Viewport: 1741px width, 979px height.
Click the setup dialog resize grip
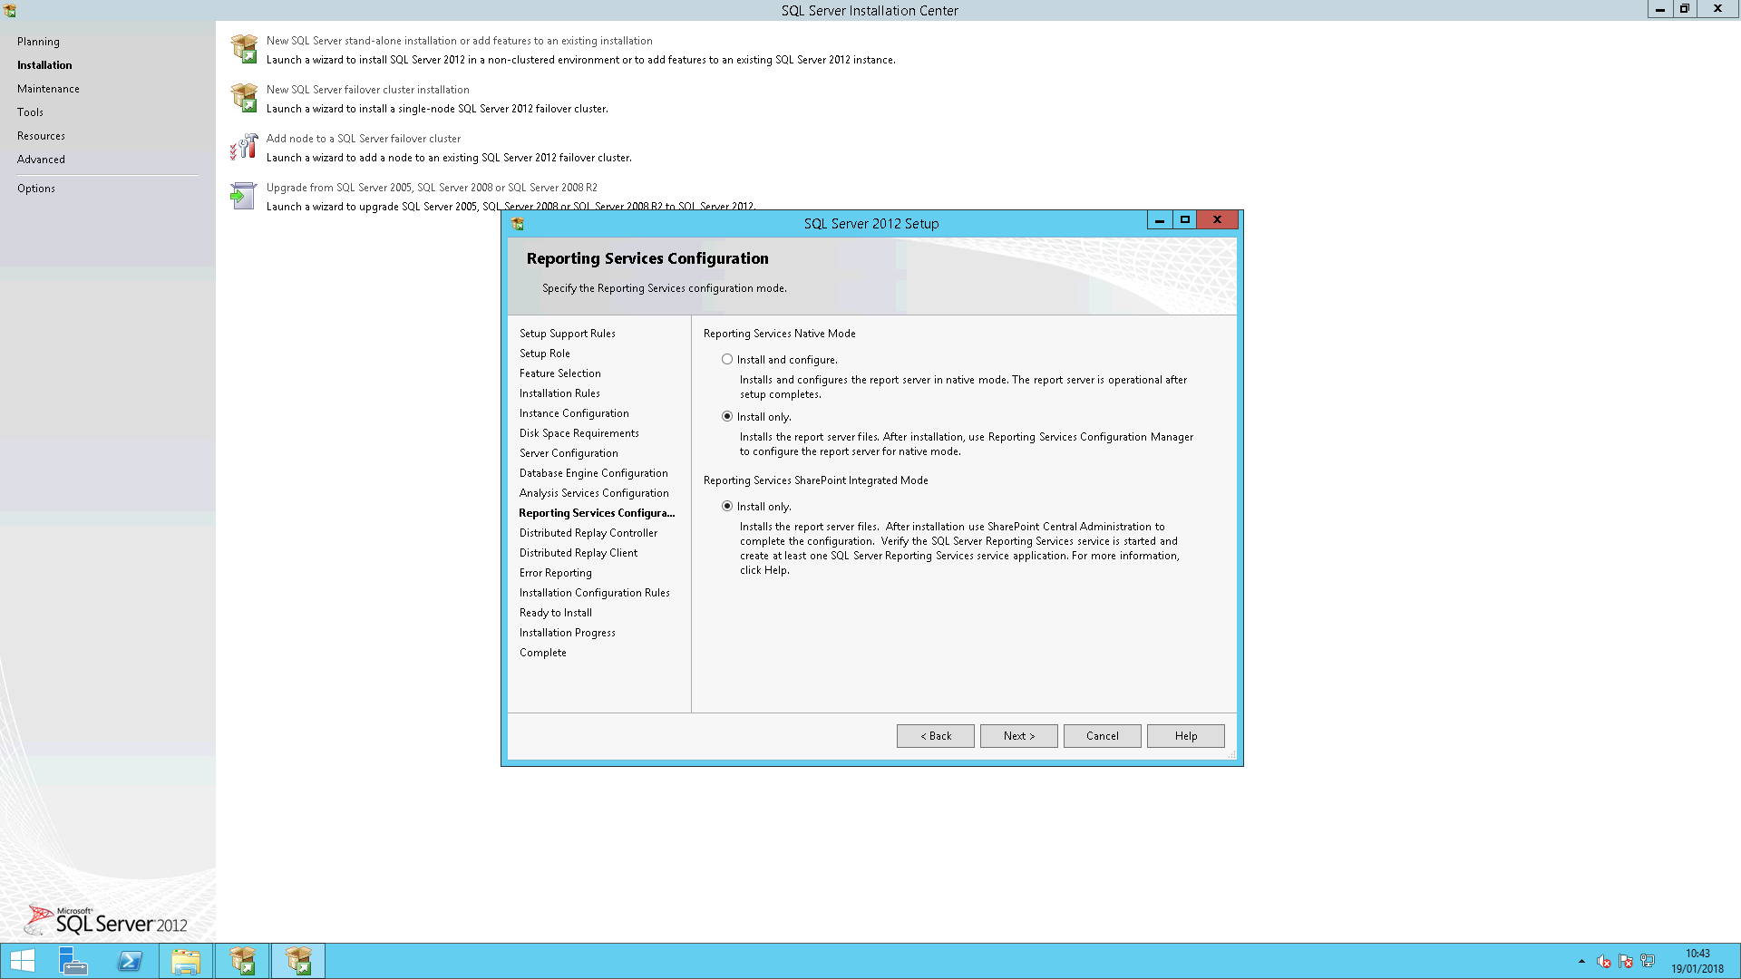click(x=1231, y=754)
